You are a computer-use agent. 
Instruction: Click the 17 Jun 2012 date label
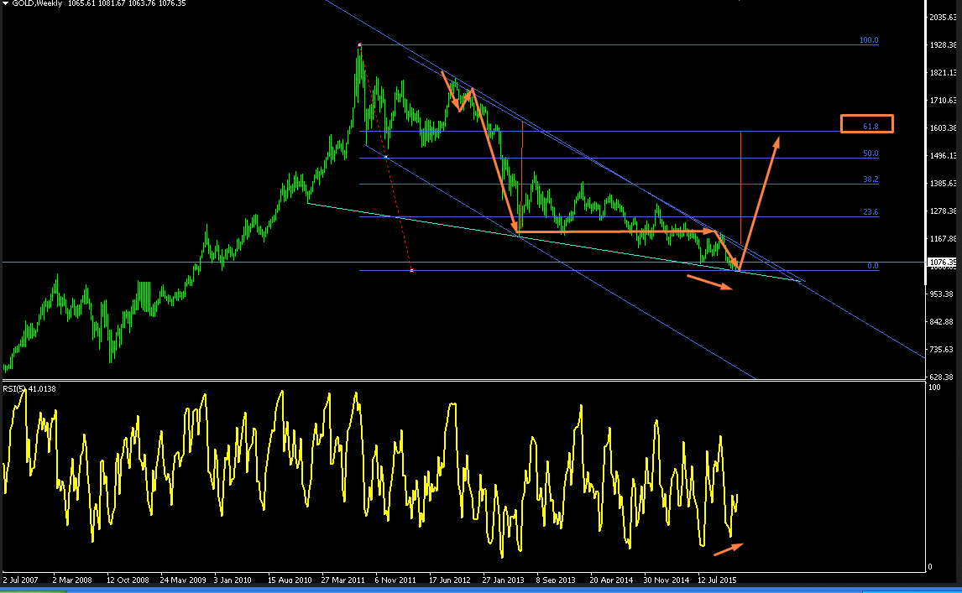tap(450, 580)
